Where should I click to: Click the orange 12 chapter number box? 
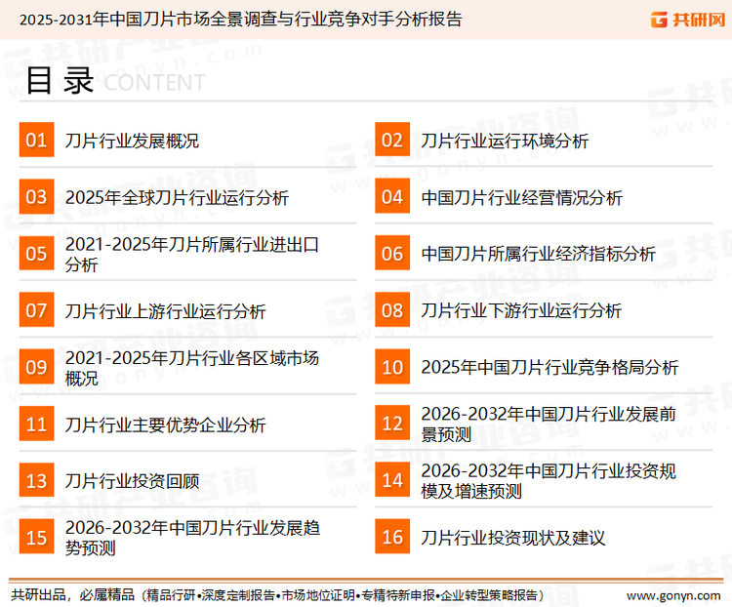(392, 423)
